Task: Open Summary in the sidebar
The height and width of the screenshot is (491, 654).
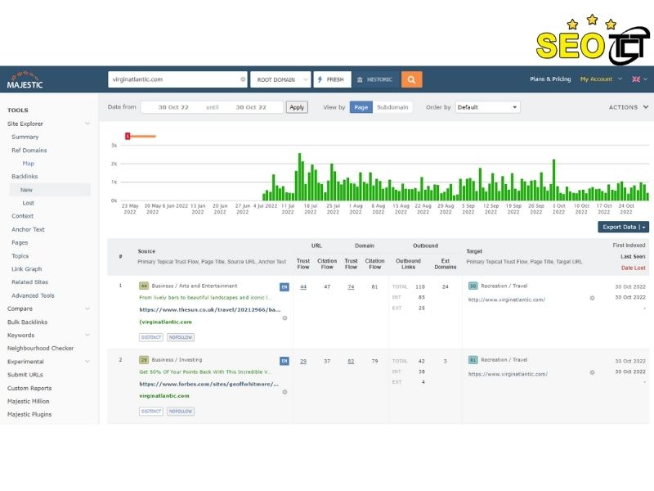Action: 25,137
